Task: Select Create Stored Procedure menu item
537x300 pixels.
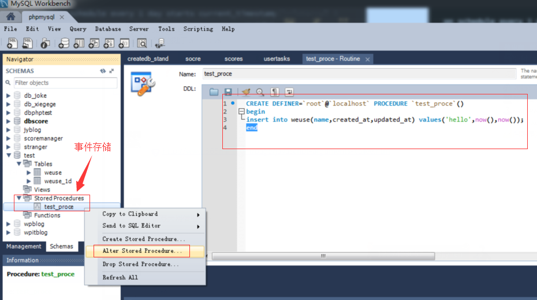Action: tap(145, 239)
